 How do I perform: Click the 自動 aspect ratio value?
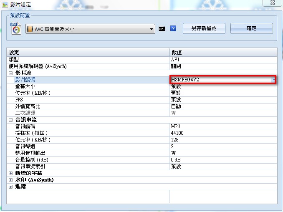pyautogui.click(x=176, y=106)
